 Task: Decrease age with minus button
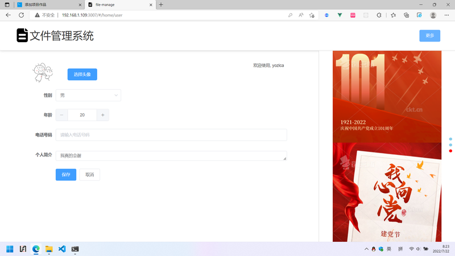61,115
